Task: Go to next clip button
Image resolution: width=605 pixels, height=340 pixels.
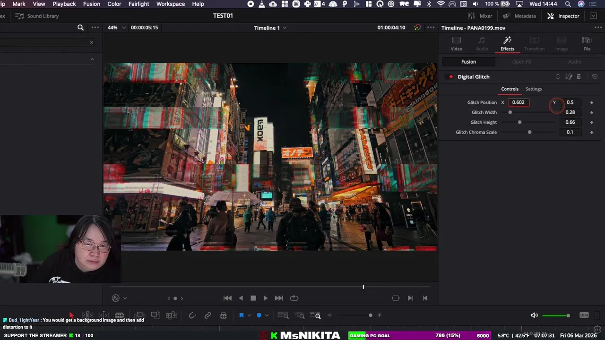Action: click(410, 298)
